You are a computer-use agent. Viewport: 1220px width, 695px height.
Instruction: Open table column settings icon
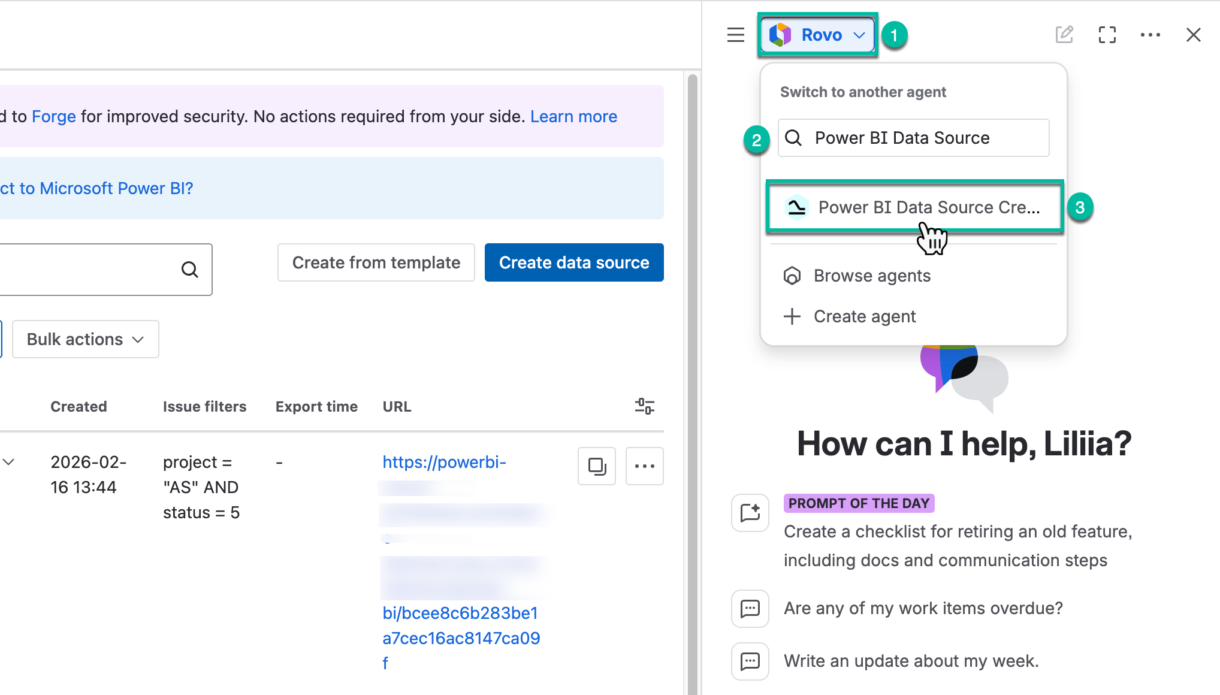click(645, 406)
